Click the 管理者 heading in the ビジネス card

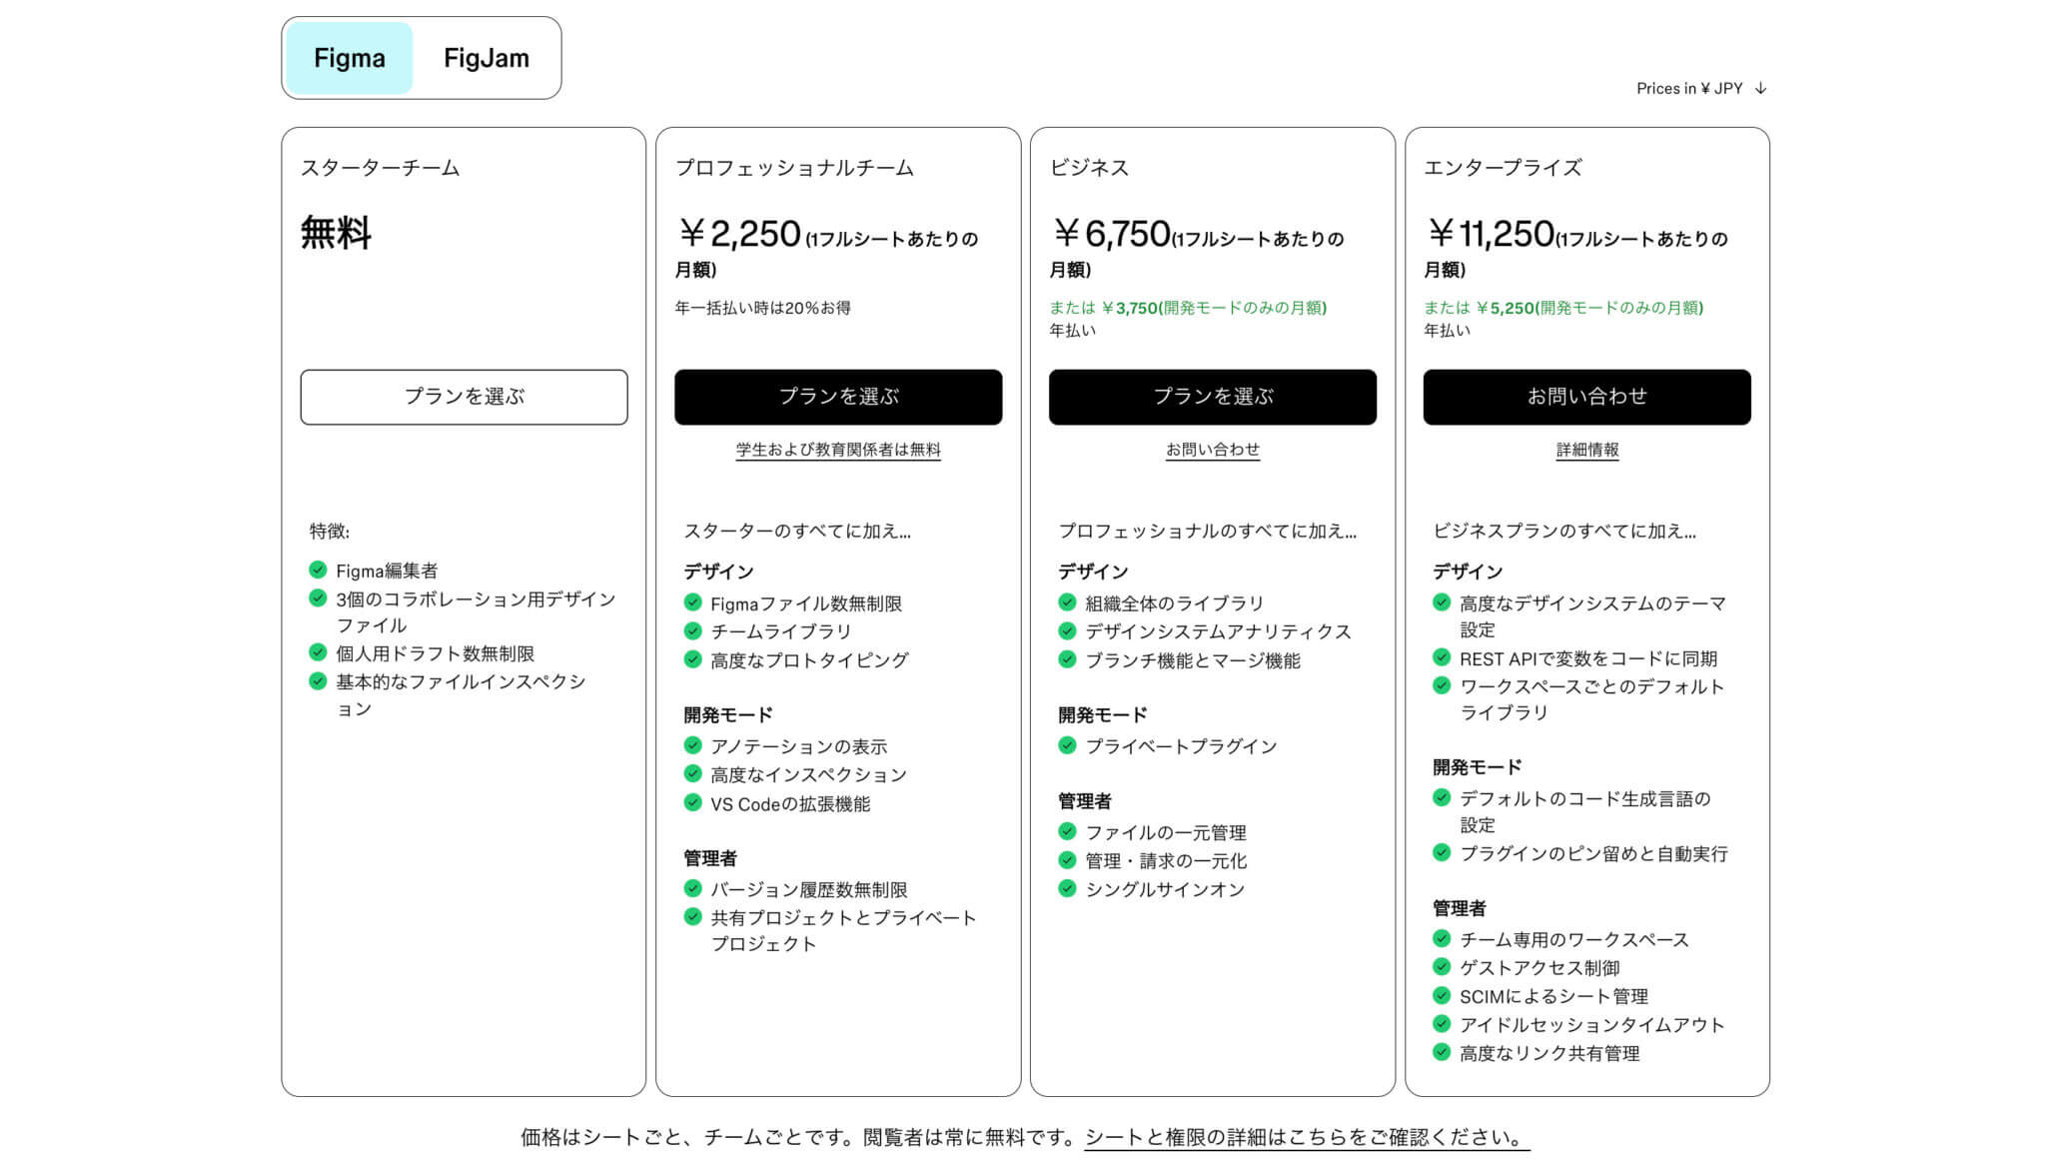1085,801
